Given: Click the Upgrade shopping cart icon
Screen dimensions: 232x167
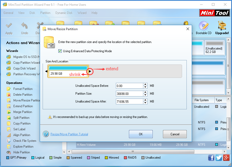Looking at the screenshot, I should click(222, 25).
